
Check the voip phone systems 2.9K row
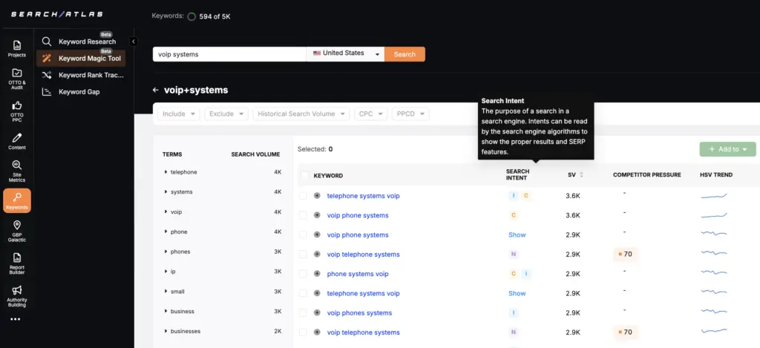tap(303, 234)
